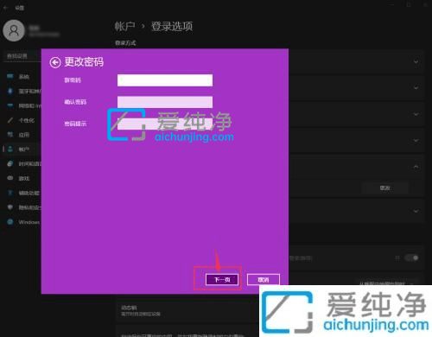Click the 登录选项 page title
The width and height of the screenshot is (432, 337).
pyautogui.click(x=172, y=26)
